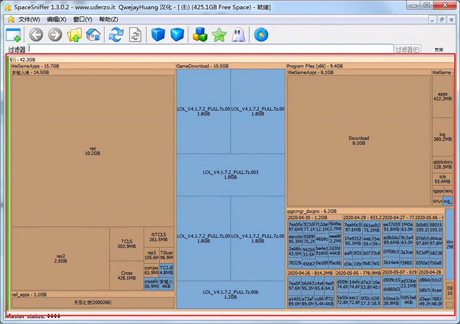Go back with the left arrow icon
Screen dimensions: 460x324
36,35
